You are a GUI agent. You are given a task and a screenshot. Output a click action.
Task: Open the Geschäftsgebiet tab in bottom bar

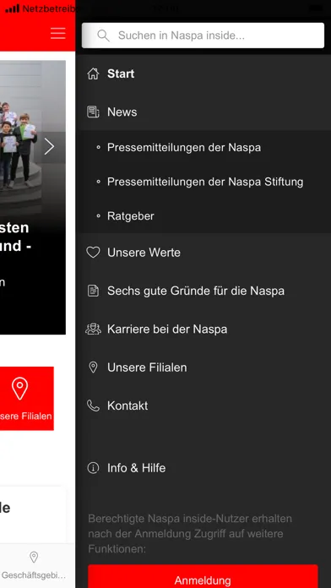pyautogui.click(x=34, y=565)
